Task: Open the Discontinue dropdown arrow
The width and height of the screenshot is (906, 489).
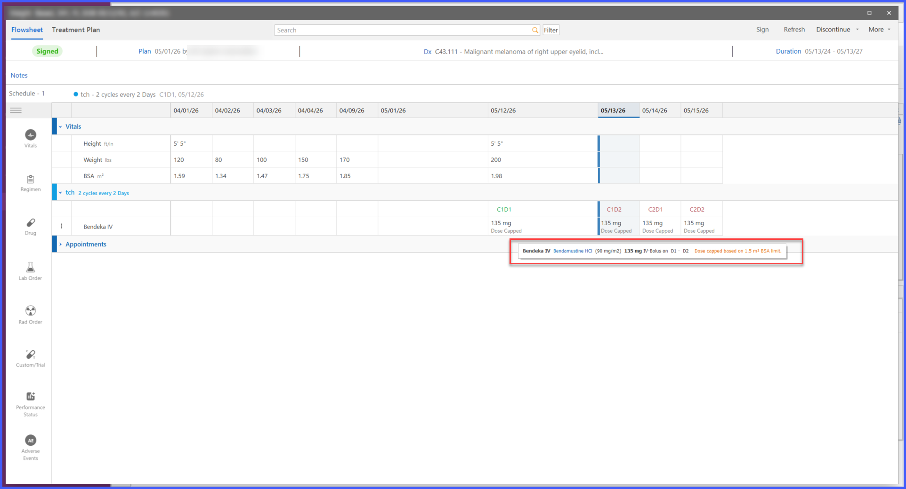Action: [857, 30]
